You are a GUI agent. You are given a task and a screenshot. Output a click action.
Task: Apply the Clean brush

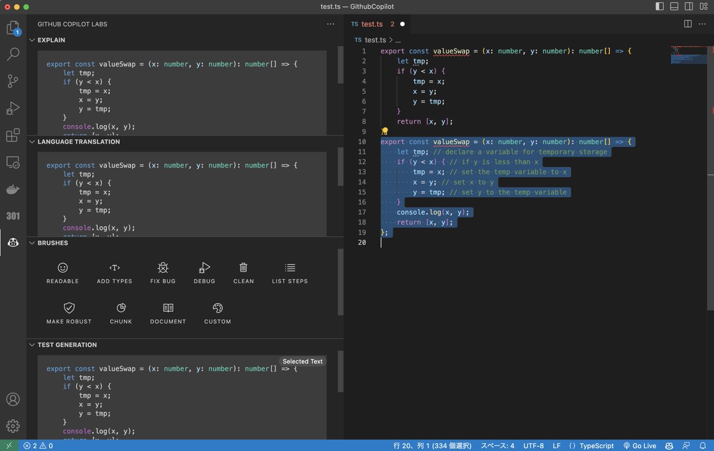[x=243, y=273]
